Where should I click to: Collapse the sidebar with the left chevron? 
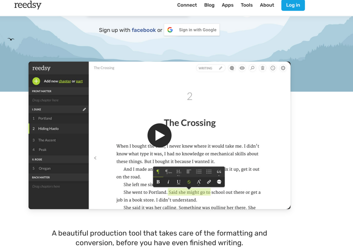95,158
